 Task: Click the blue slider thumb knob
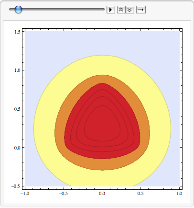click(18, 10)
